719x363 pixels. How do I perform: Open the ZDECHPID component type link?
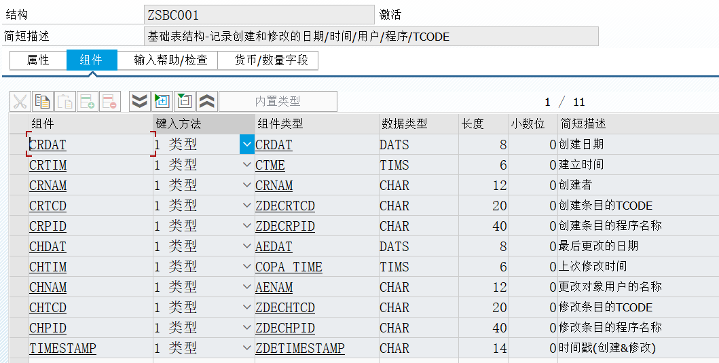pyautogui.click(x=285, y=328)
